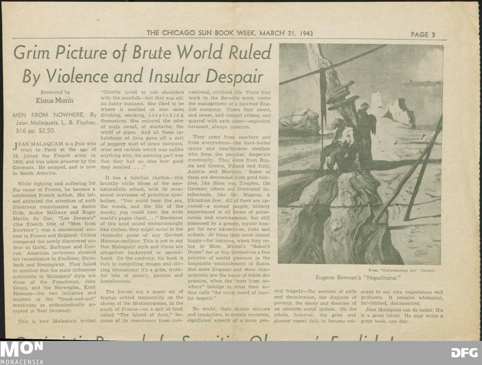Click the line "Jean Malaquais. L. B. Fischer."
Screen dimensions: 482x365
(56, 123)
